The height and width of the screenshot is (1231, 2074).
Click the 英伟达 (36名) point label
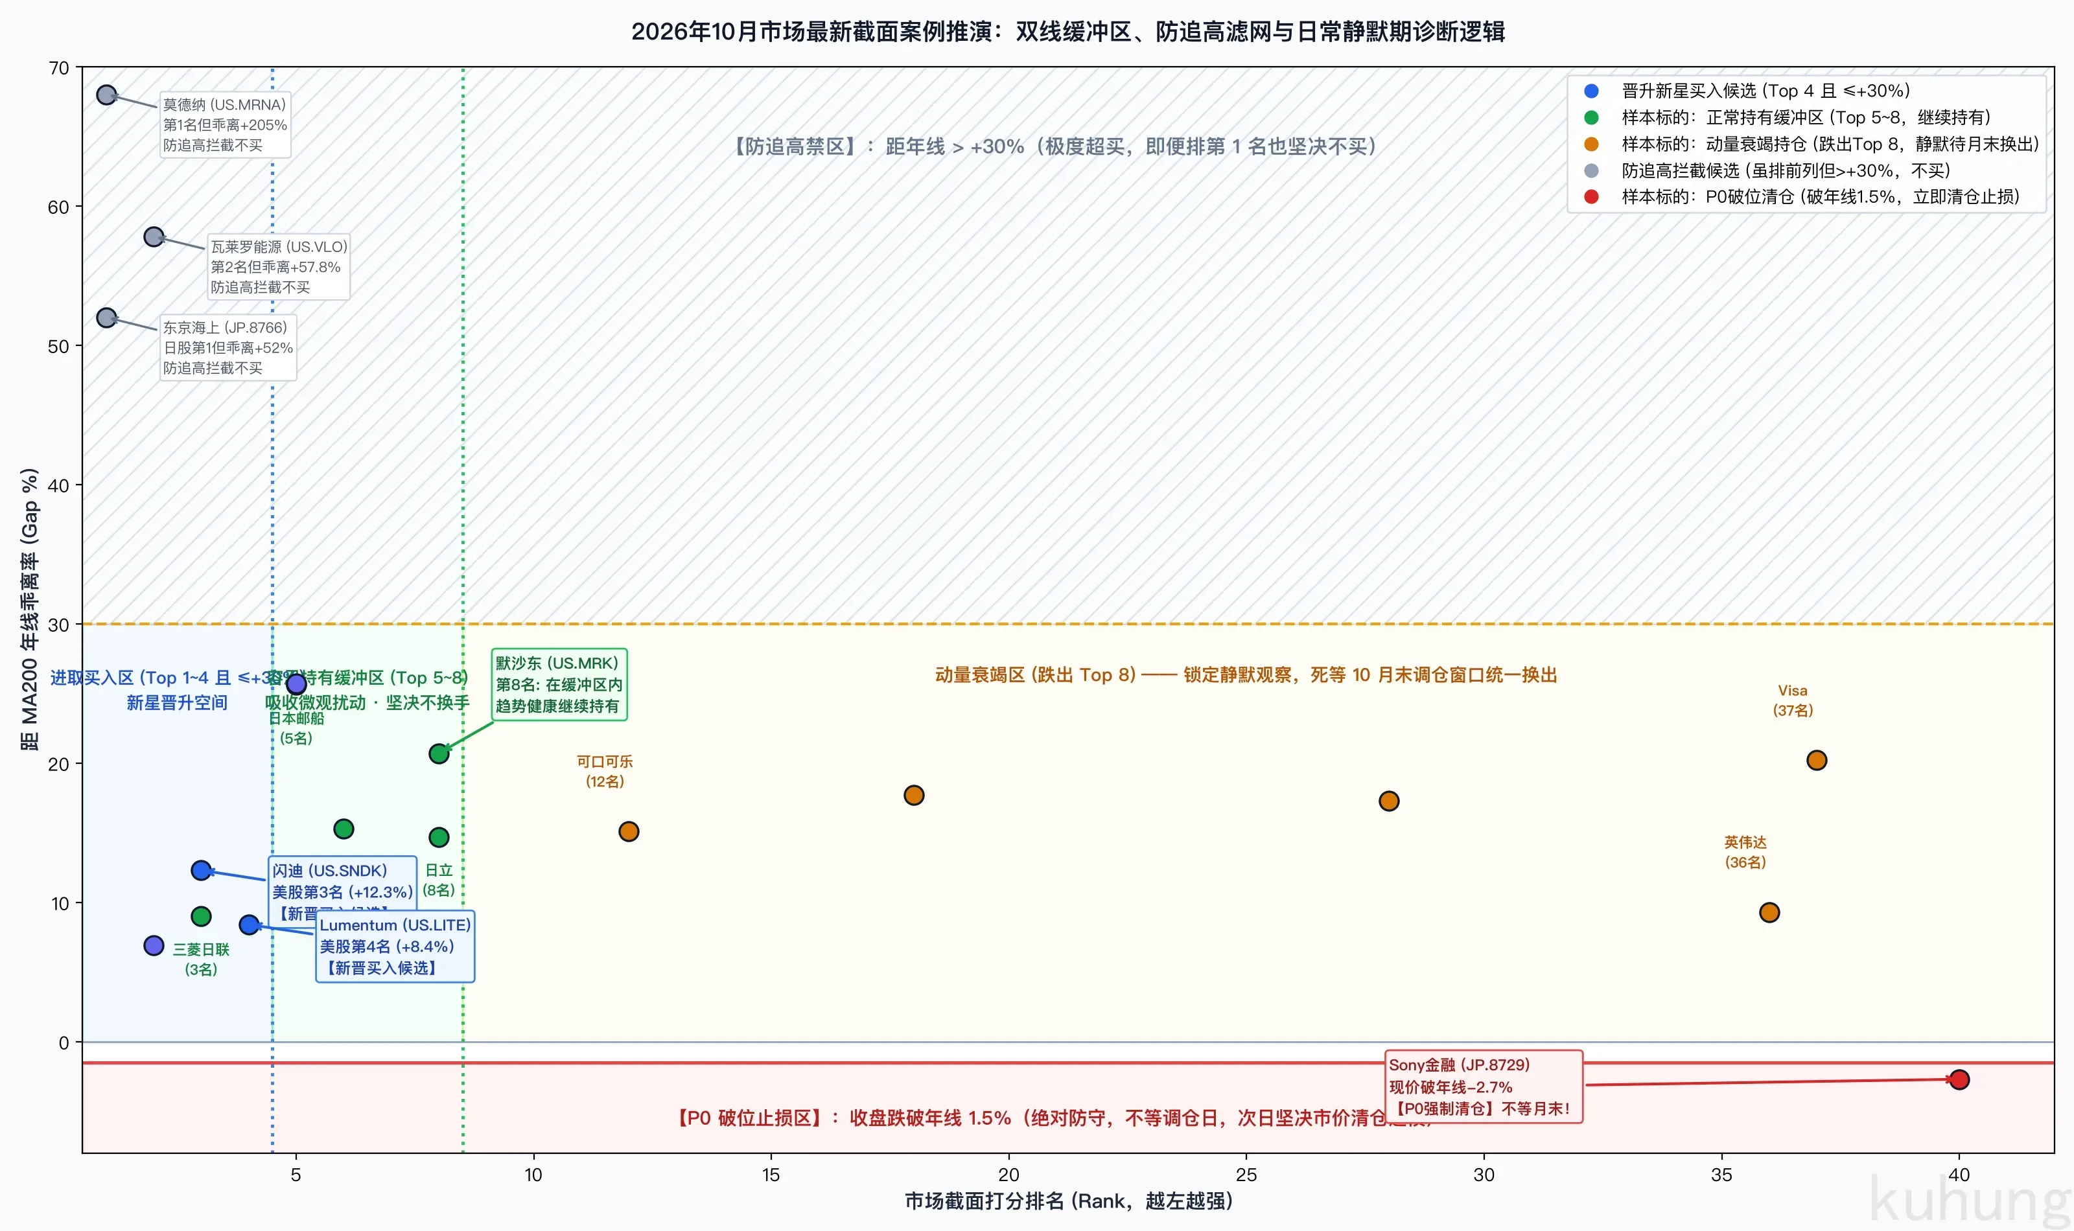(1745, 852)
